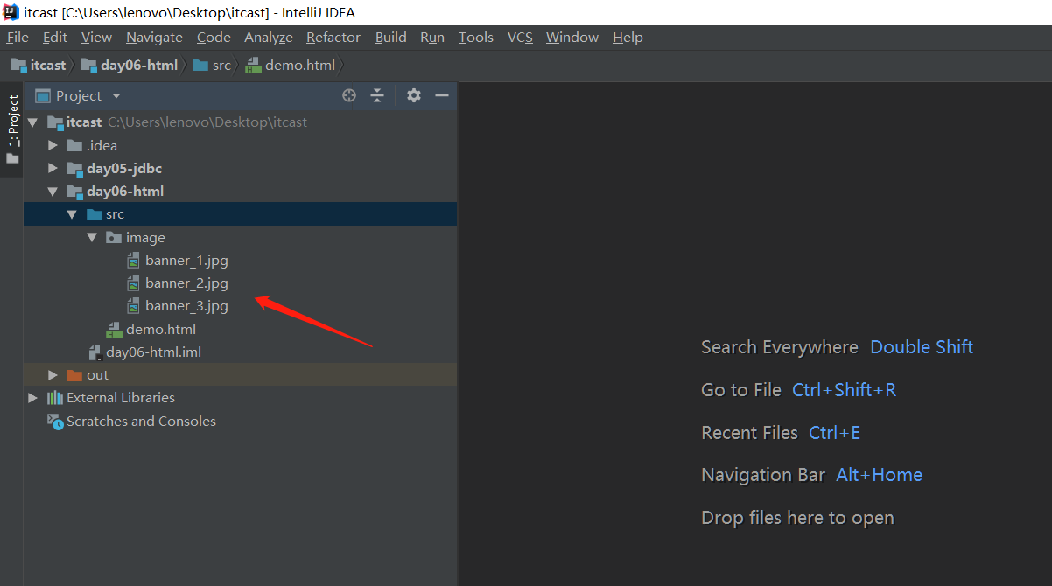1052x586 pixels.
Task: Expand the .idea folder arrow
Action: coord(53,145)
